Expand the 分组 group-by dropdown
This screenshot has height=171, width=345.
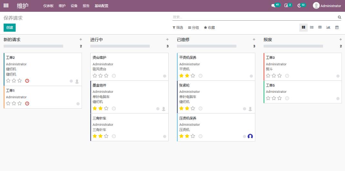click(x=193, y=28)
